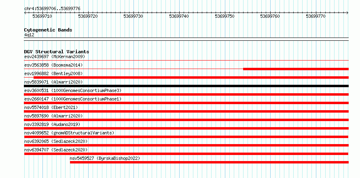Click the thin red line of esv2439697
The image size is (360, 178).
(186, 61)
